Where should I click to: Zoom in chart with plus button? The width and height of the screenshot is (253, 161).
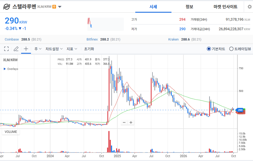click(x=131, y=122)
